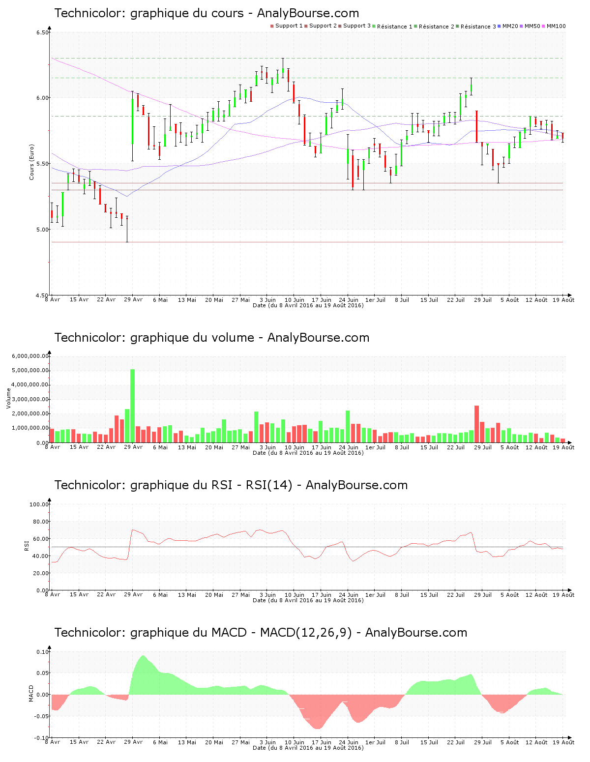Click the -0.10 value on MACD axis
The image size is (590, 762).
pos(41,738)
